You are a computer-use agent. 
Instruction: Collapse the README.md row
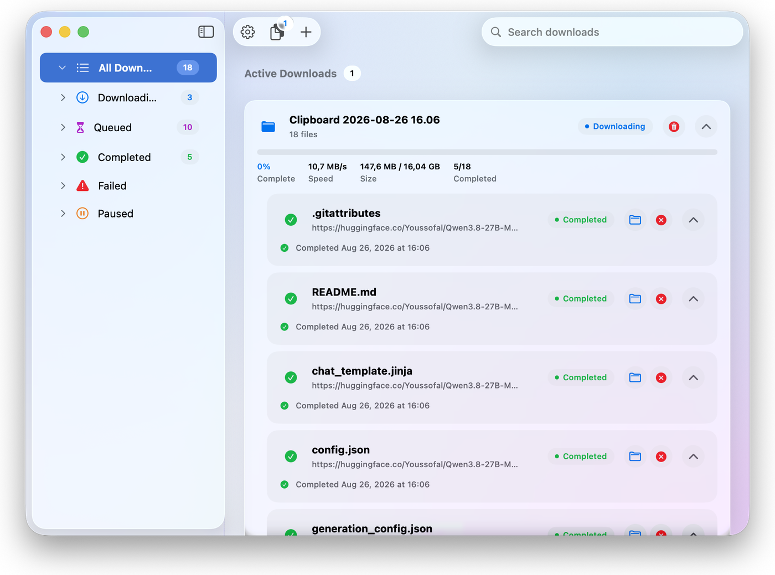click(693, 299)
